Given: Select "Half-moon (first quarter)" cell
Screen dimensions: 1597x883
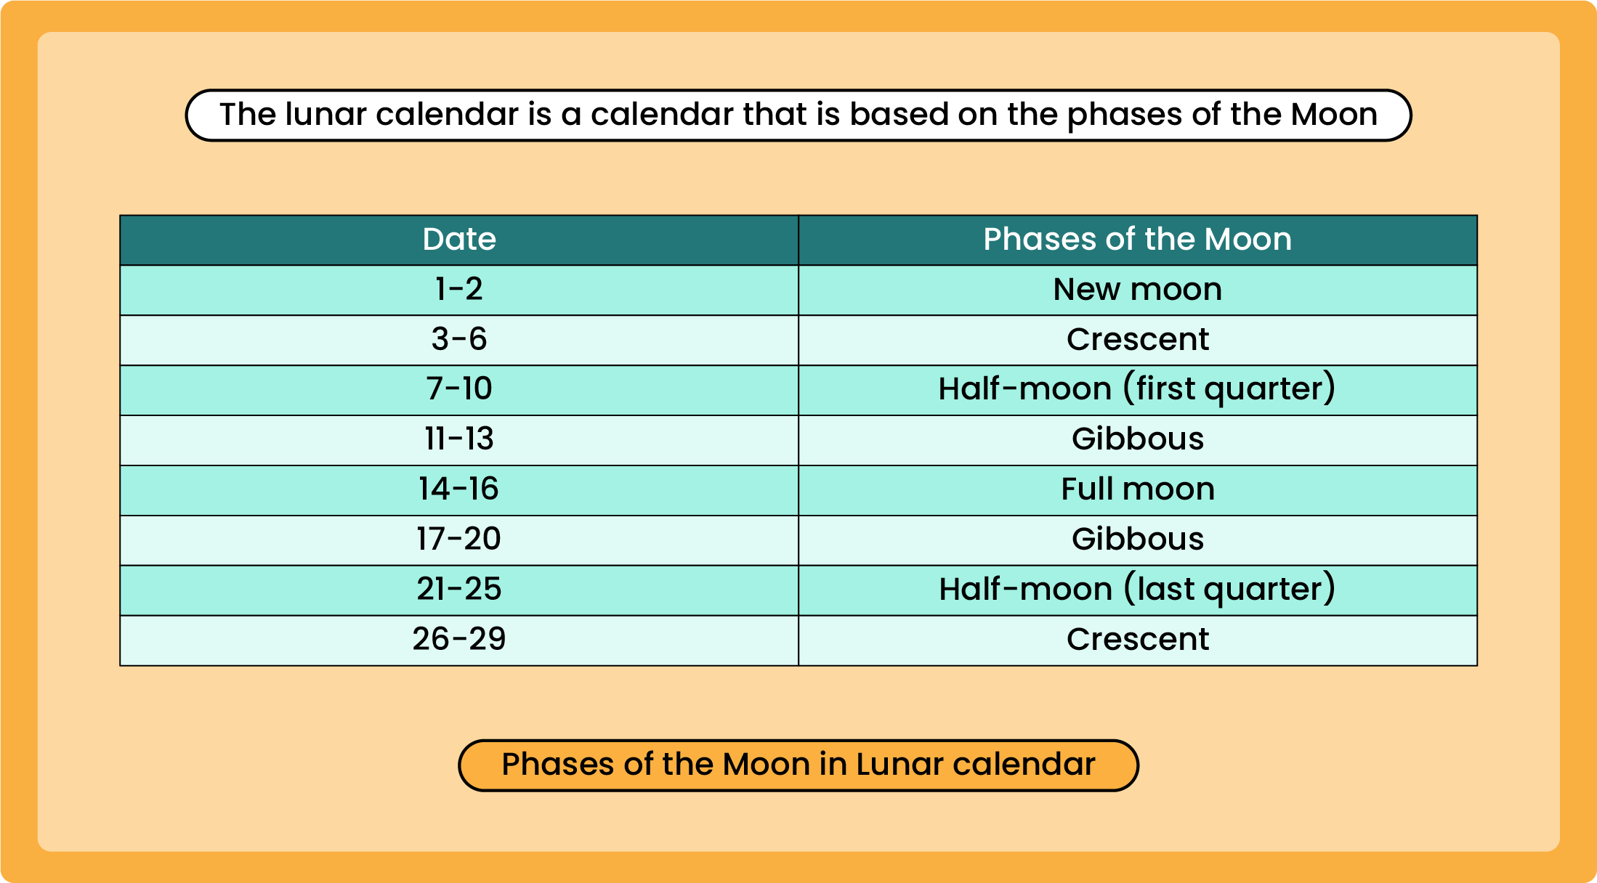Looking at the screenshot, I should 1137,390.
